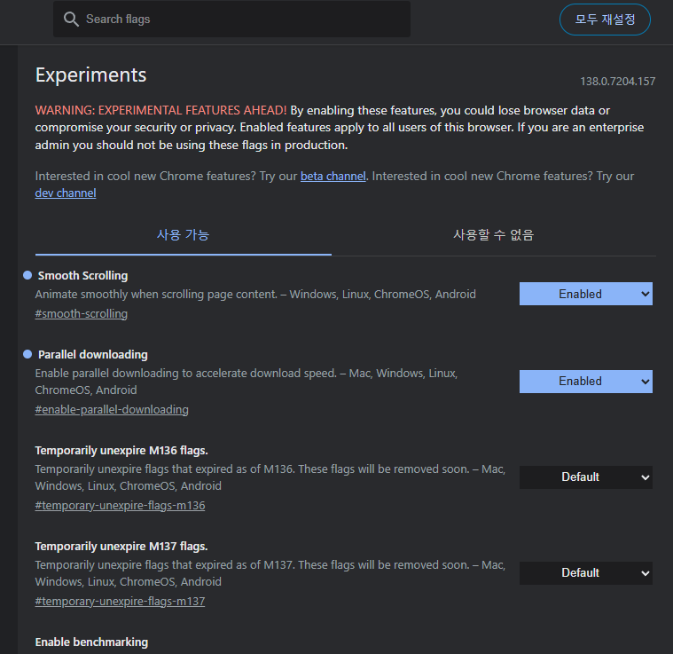Screen dimensions: 673x654
Task: Open the #temporary-unexpire-flags-m136 link
Action: 121,506
